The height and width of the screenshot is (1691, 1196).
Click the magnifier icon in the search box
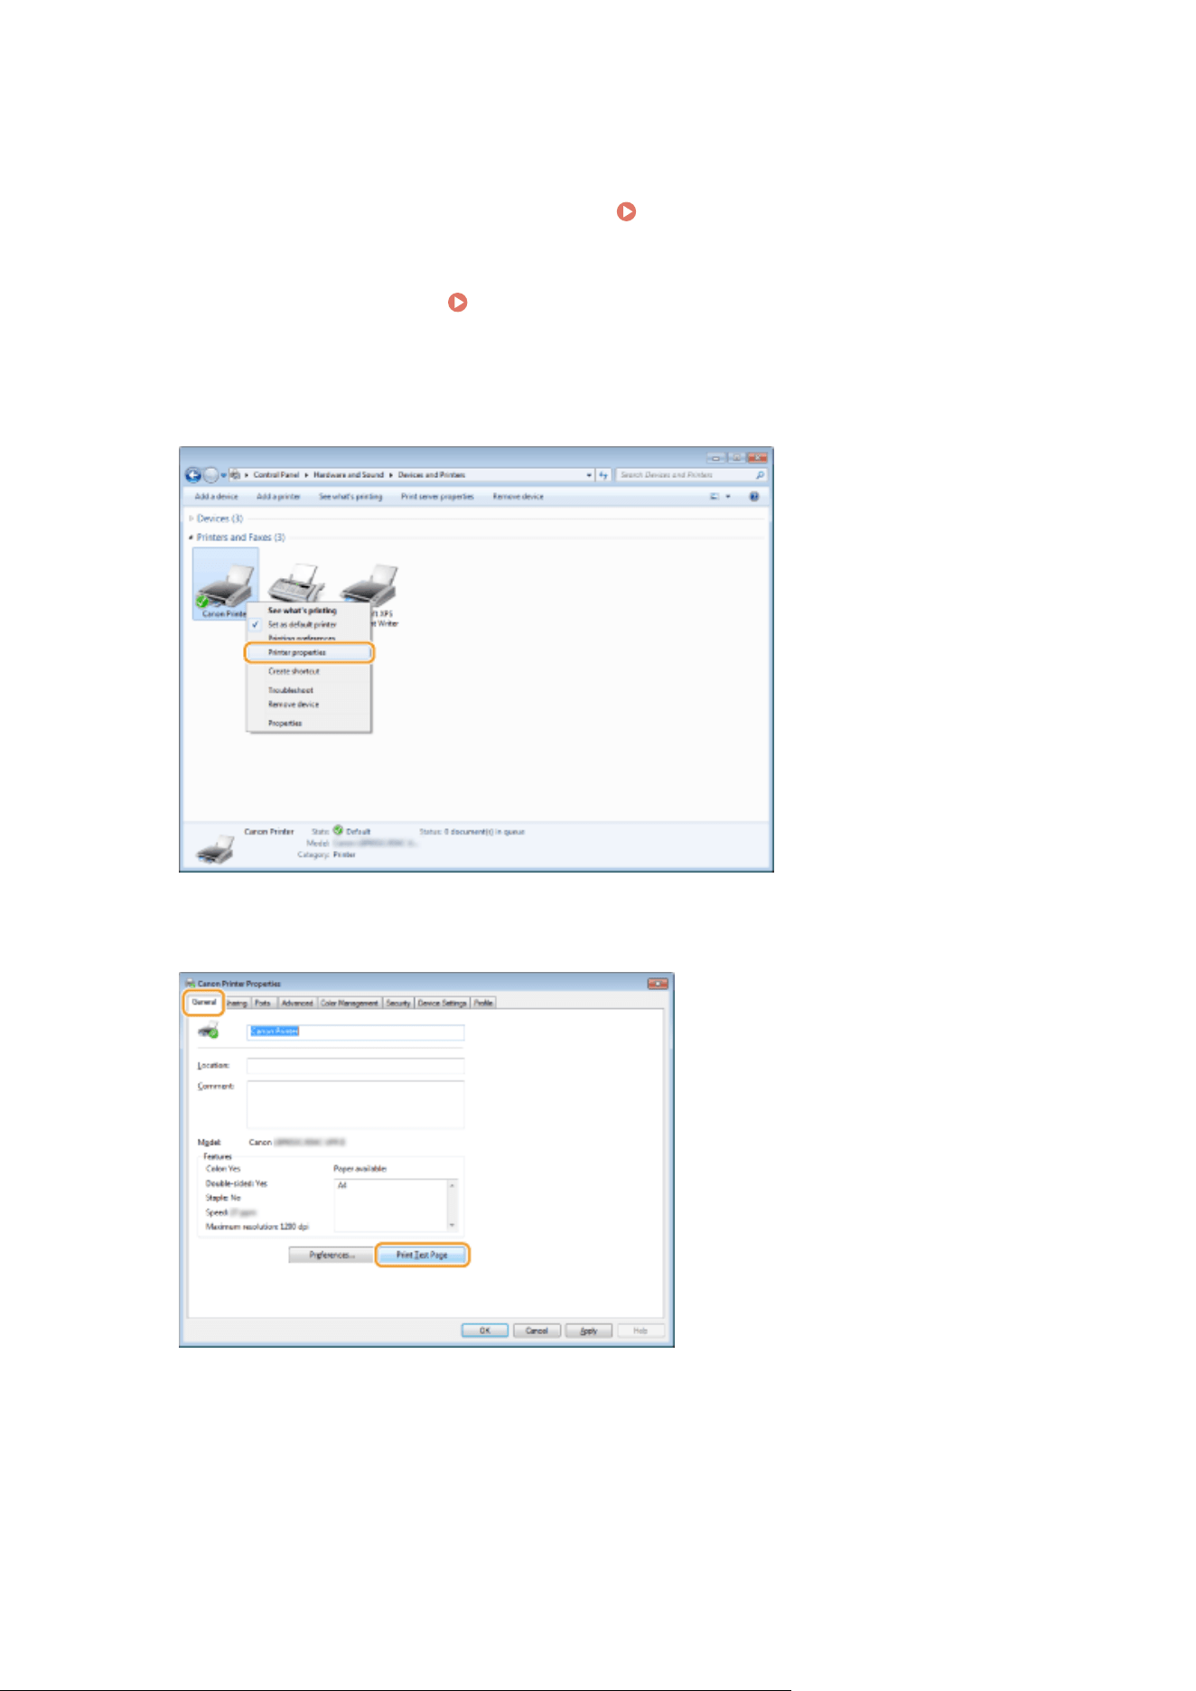760,475
